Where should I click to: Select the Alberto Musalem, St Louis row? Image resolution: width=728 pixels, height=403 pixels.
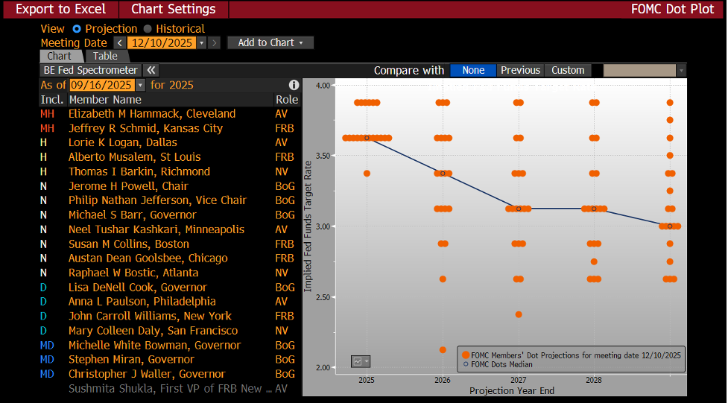point(170,157)
